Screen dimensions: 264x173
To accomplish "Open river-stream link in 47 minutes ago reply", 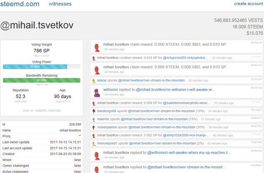I will 187,167.
